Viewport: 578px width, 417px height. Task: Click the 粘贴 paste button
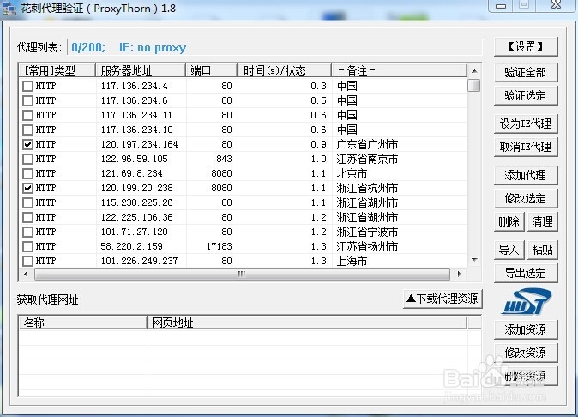(x=542, y=250)
